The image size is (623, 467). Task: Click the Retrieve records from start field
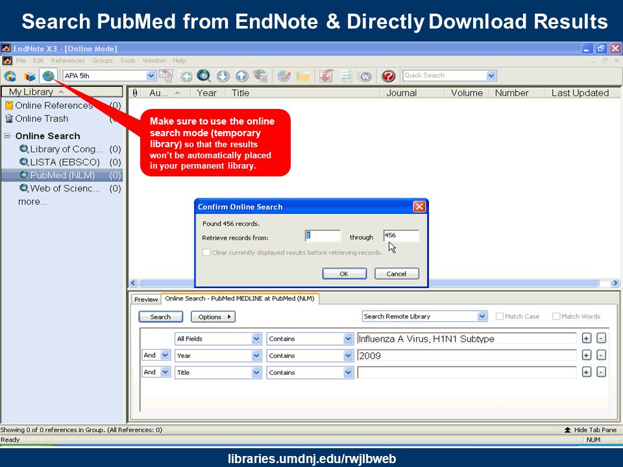(323, 235)
